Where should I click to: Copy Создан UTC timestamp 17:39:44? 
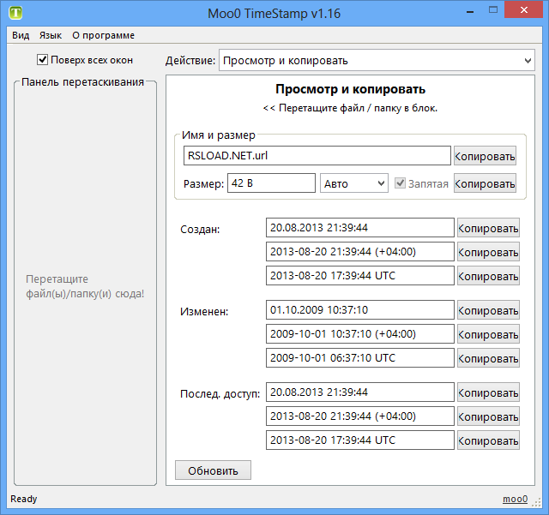click(x=488, y=276)
